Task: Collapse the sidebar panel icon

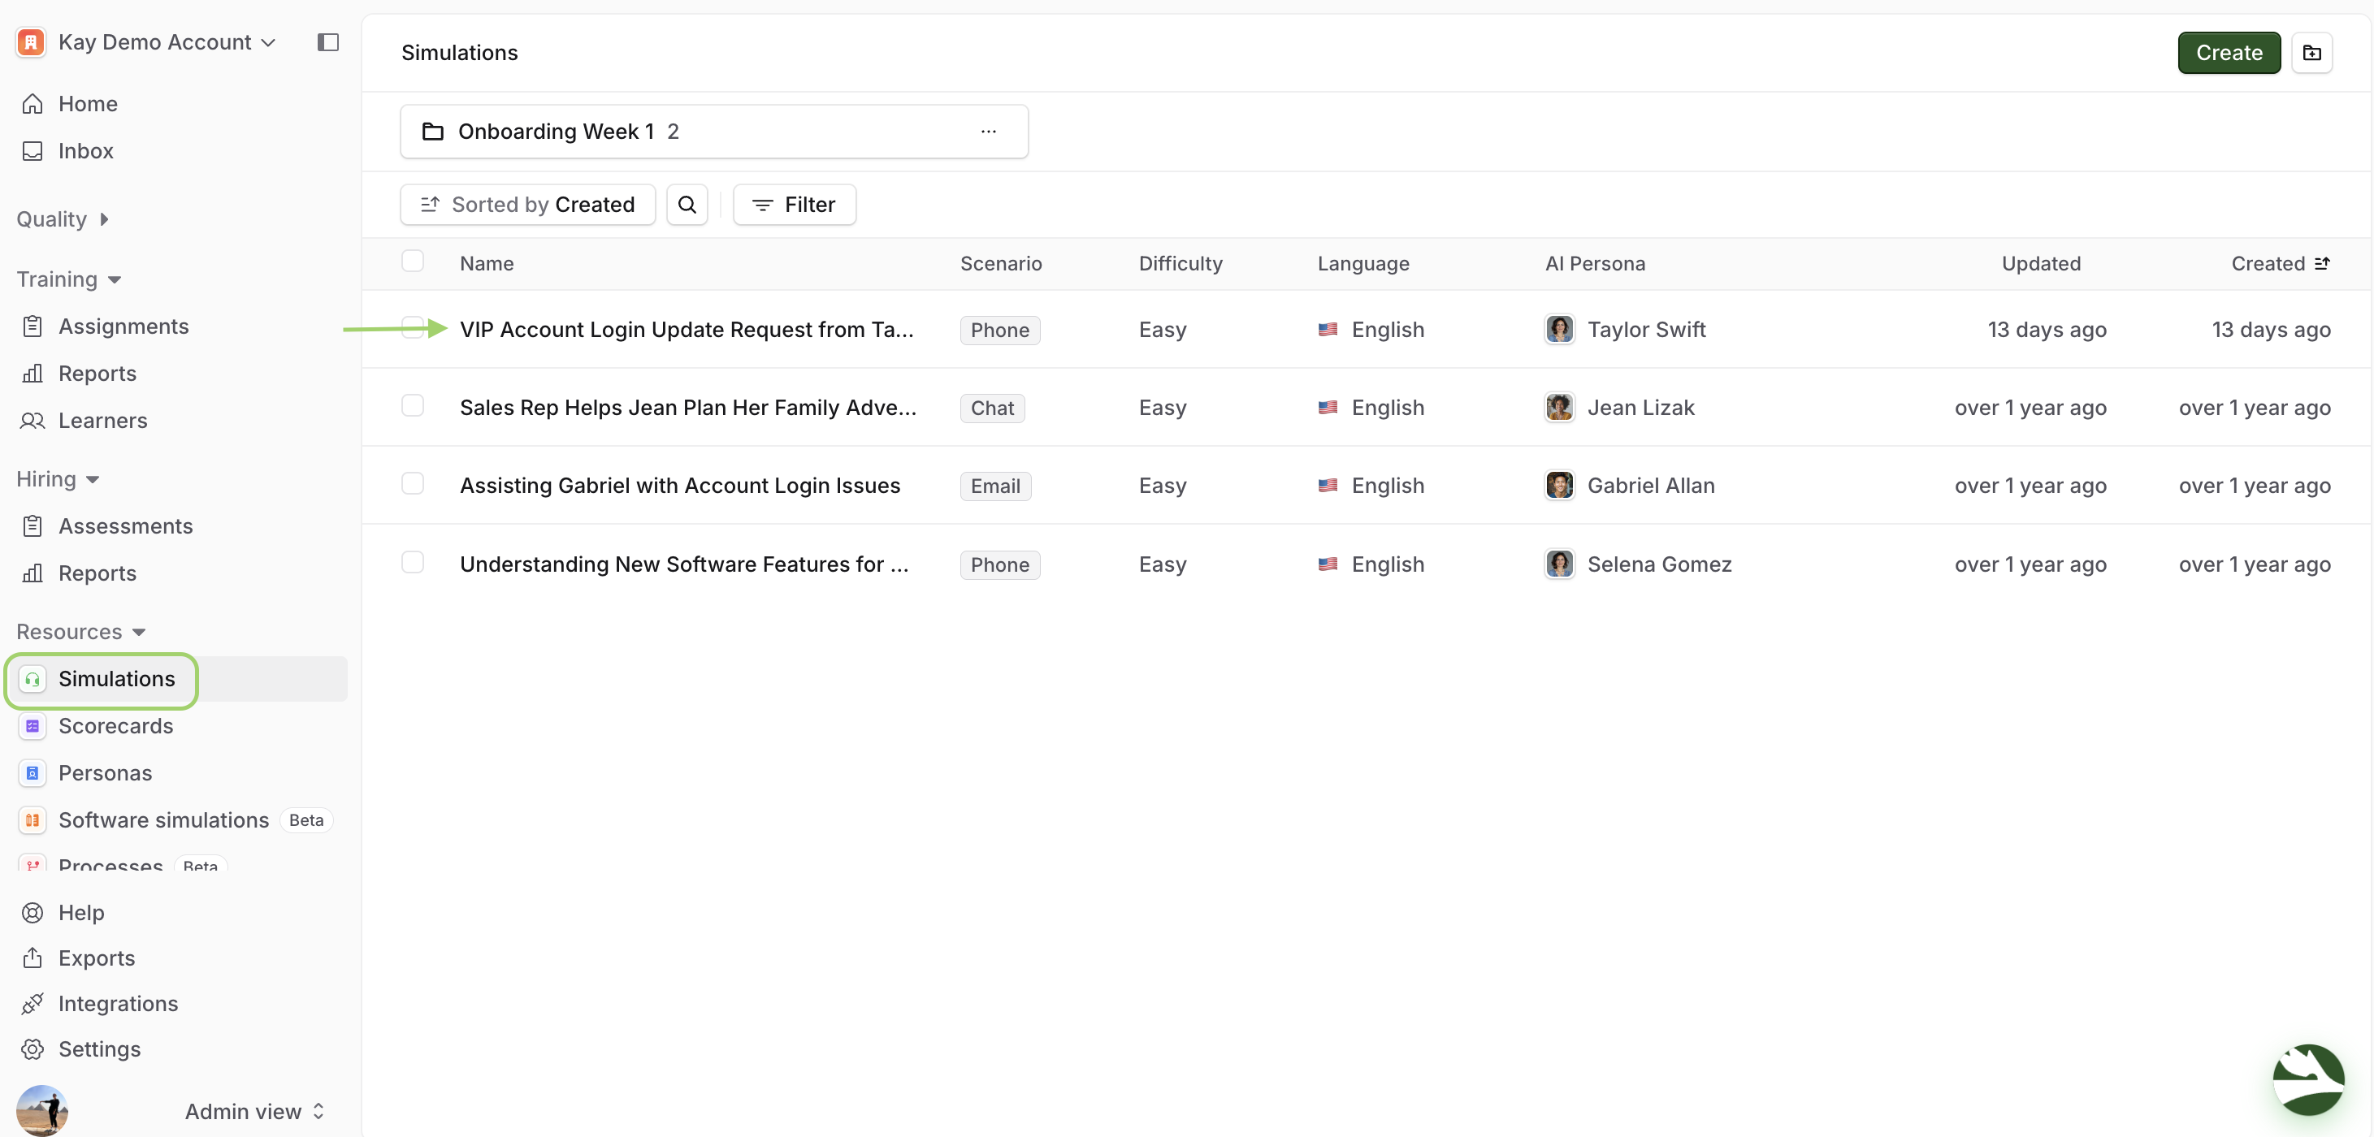Action: click(x=328, y=42)
